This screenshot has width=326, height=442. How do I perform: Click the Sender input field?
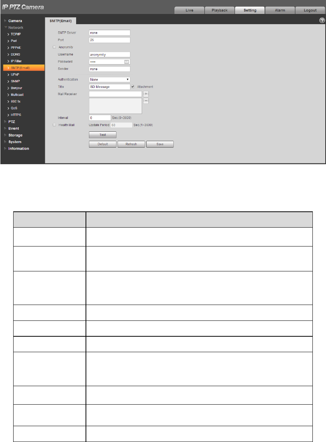click(110, 69)
